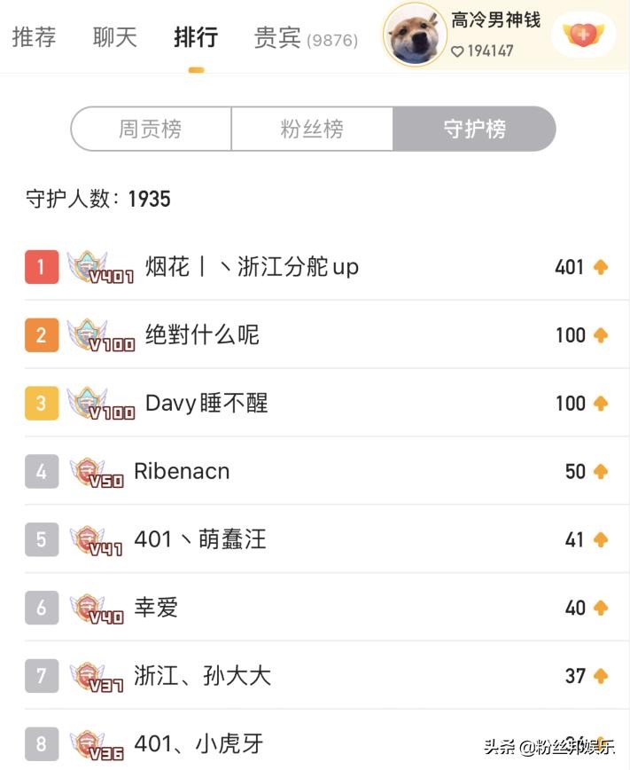Open the 聊天 tab

coord(115,38)
